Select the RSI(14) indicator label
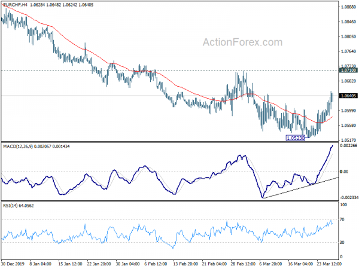Screen dimensions: 359x269 (x=10, y=206)
